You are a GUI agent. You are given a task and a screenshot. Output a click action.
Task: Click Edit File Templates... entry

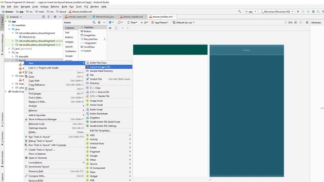coord(109,130)
